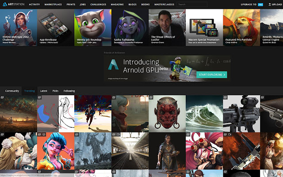This screenshot has height=177, width=283.
Task: Open App Rerelease feature card
Action: tap(56, 27)
